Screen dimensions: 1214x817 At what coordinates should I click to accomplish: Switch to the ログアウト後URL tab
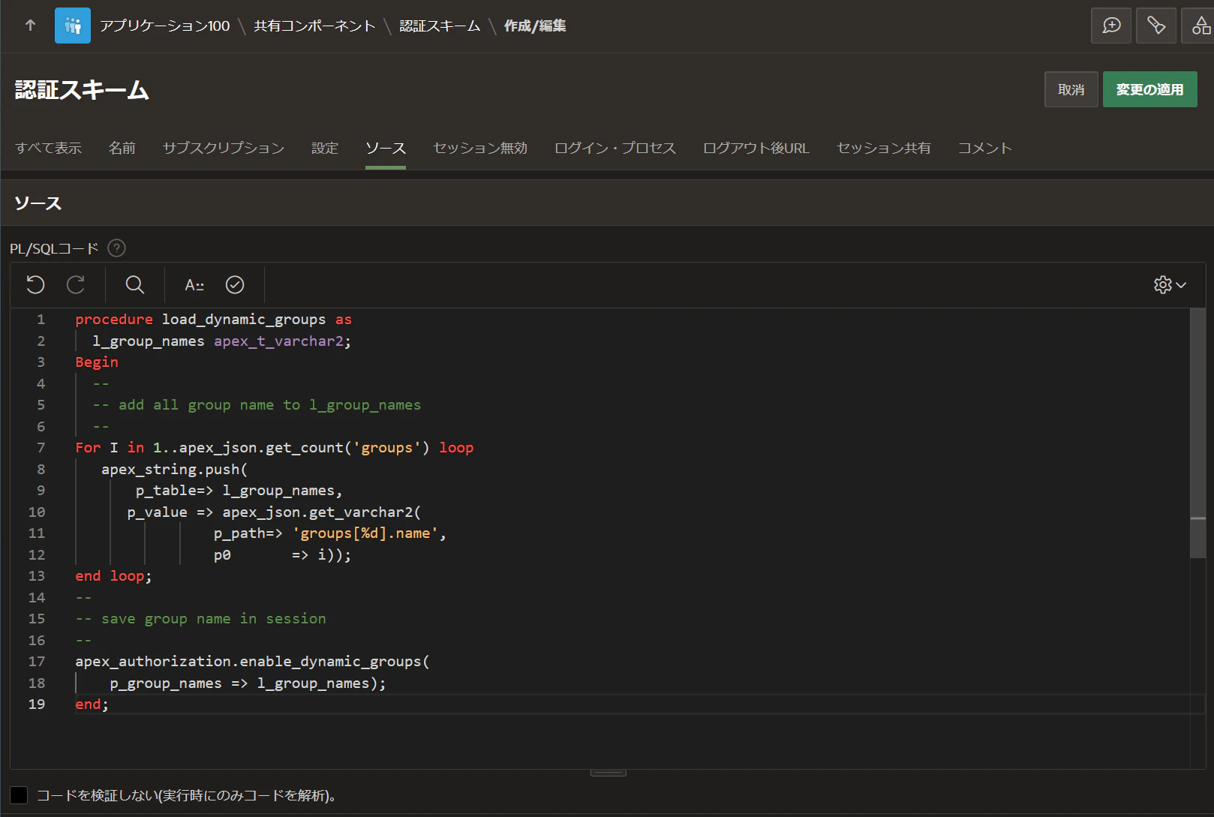point(756,149)
